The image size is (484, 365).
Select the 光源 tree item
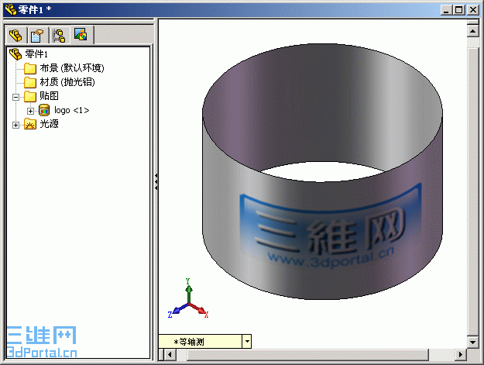pyautogui.click(x=49, y=124)
